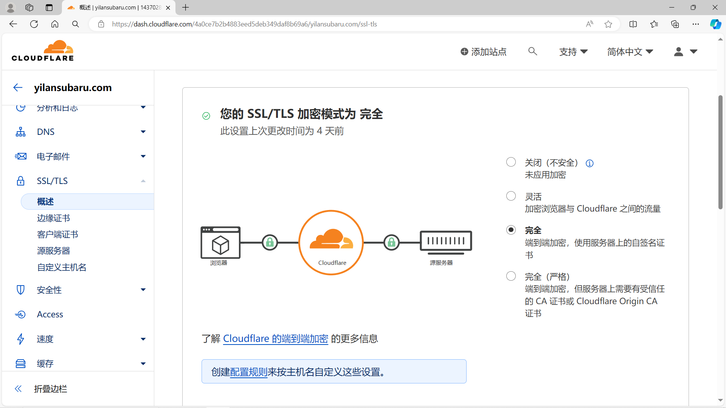Click the browser home button
726x408 pixels.
(55, 24)
